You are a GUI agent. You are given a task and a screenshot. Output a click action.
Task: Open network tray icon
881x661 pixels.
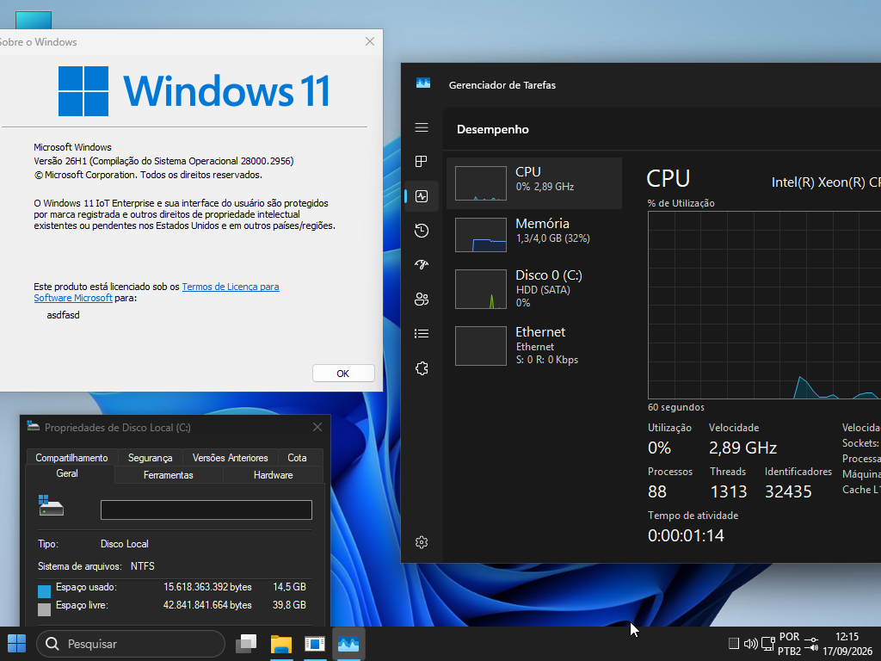767,644
